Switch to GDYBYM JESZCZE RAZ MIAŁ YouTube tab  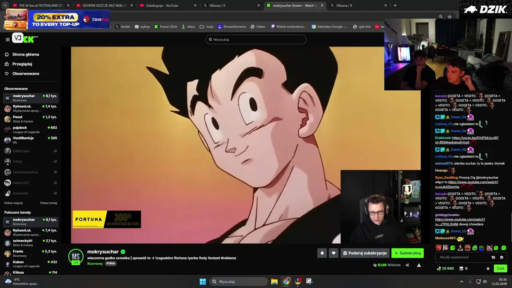pyautogui.click(x=104, y=6)
